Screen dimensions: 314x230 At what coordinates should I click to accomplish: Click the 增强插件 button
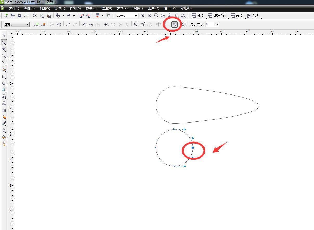click(x=217, y=16)
